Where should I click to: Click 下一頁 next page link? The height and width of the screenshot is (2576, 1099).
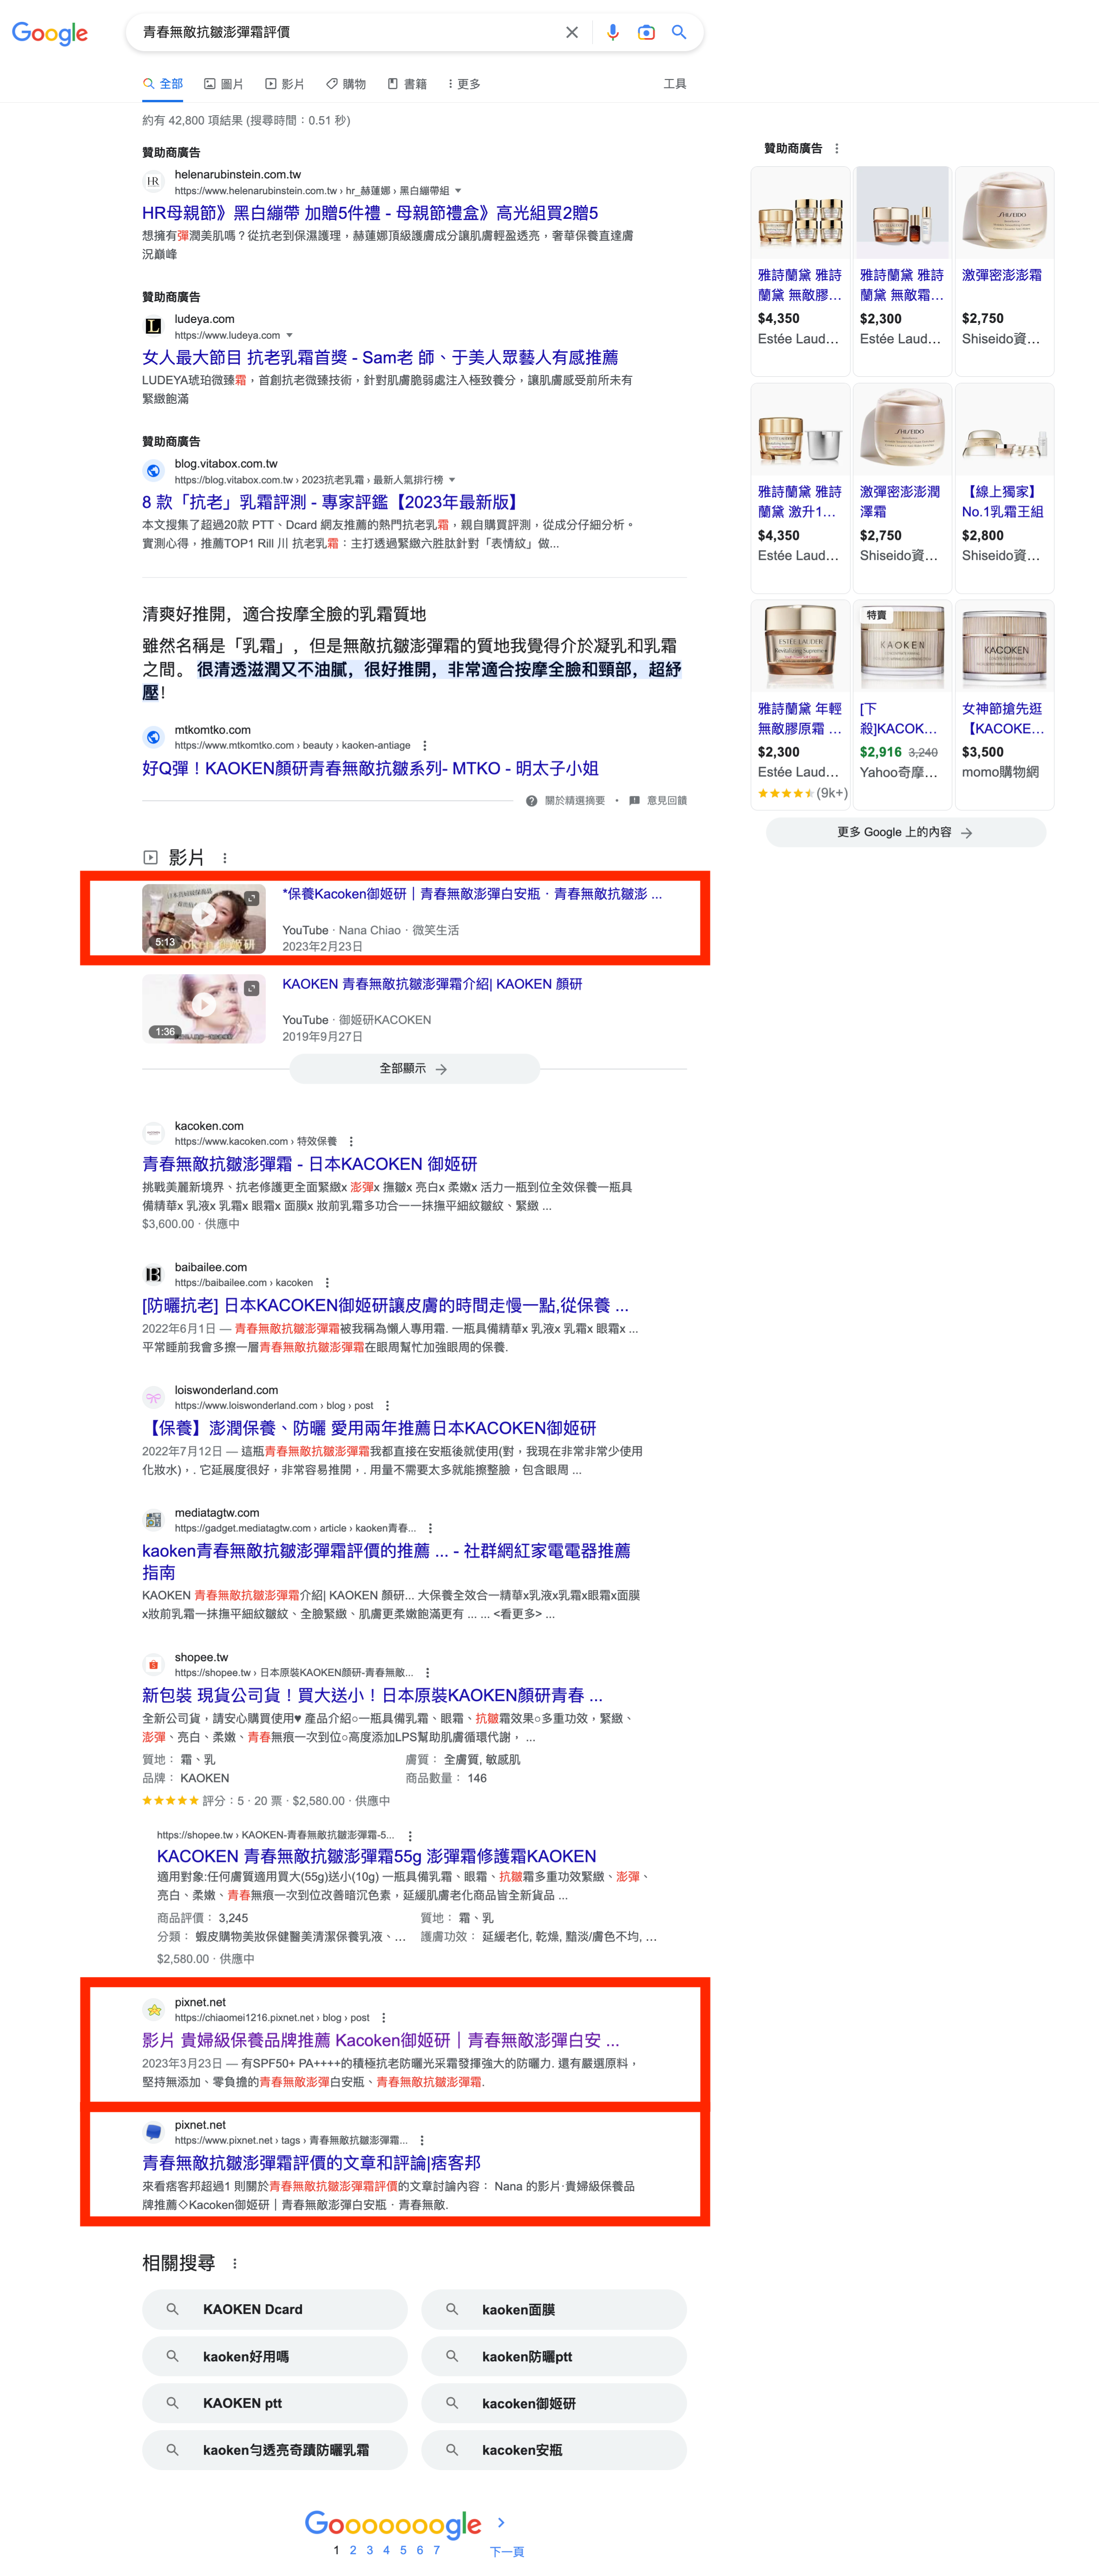click(x=507, y=2551)
